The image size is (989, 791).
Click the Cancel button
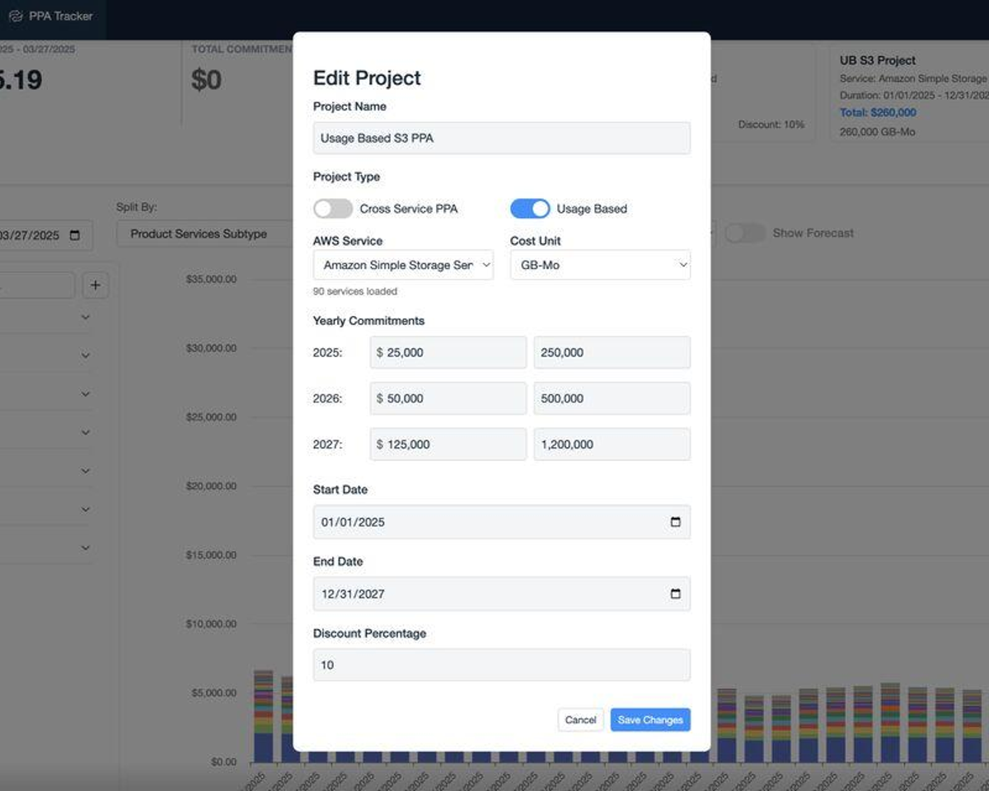(580, 720)
